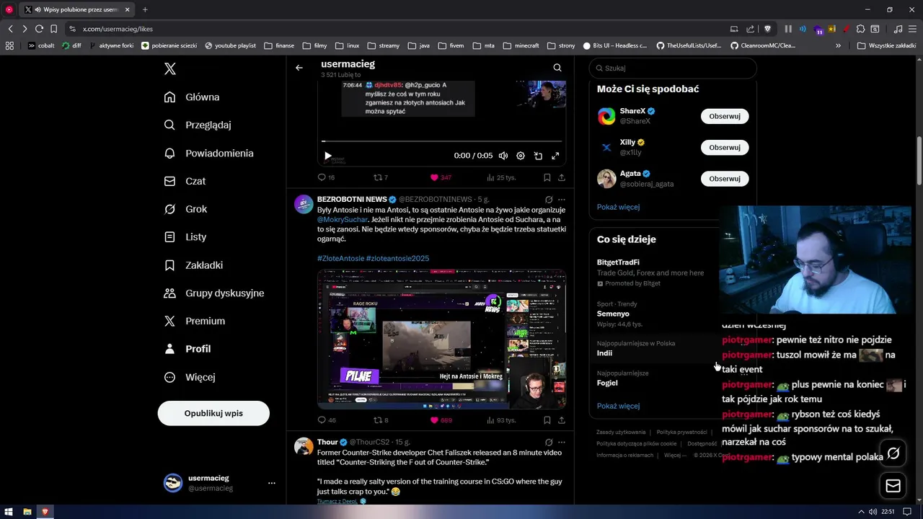Image resolution: width=923 pixels, height=519 pixels.
Task: Open the Główna home page
Action: pyautogui.click(x=192, y=97)
